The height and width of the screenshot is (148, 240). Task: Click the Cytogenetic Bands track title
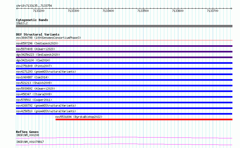32,20
